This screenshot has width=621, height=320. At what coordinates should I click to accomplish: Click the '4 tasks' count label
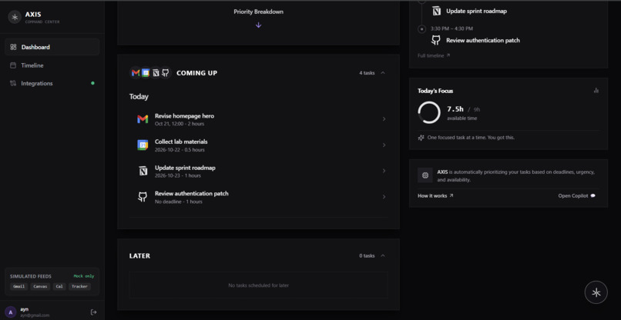pos(367,73)
